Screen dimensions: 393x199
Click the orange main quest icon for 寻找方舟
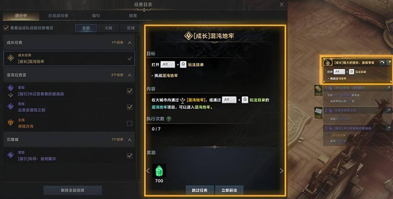11,123
